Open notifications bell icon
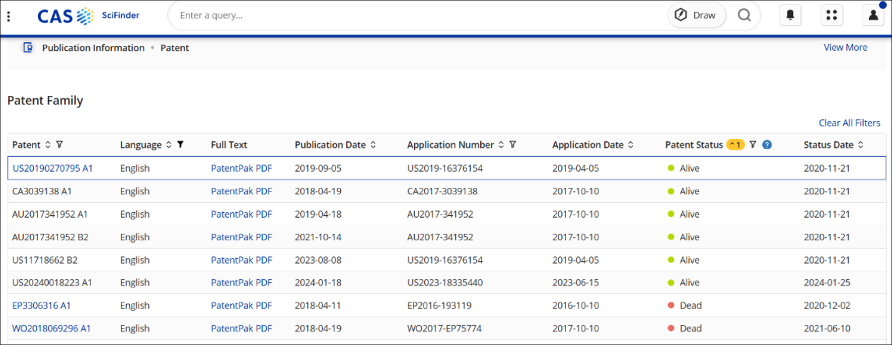The width and height of the screenshot is (892, 345). (x=790, y=15)
